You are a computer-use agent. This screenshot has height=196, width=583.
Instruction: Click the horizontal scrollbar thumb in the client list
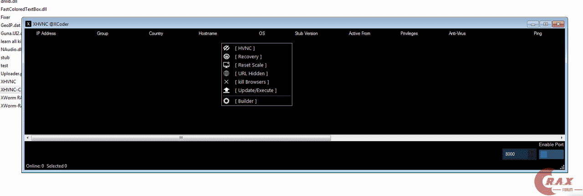[x=181, y=138]
